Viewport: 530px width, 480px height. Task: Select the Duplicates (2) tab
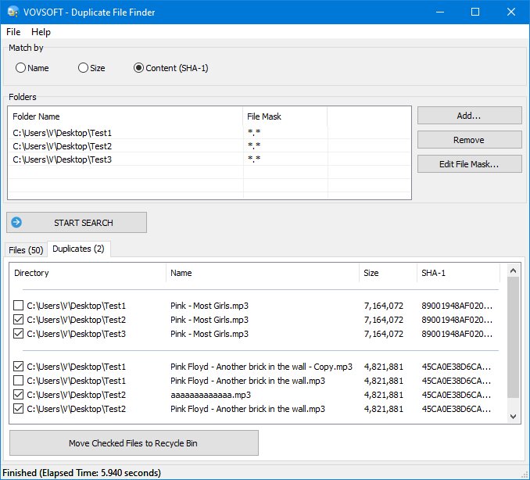(78, 249)
